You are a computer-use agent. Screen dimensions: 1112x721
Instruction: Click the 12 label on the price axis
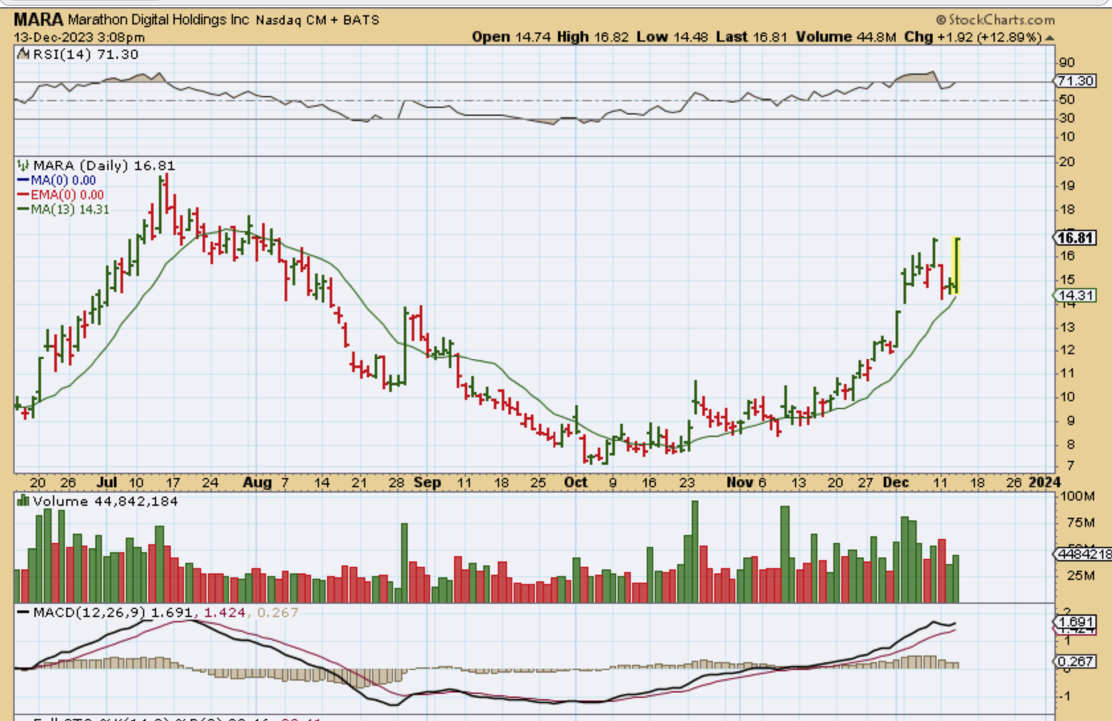point(1066,350)
